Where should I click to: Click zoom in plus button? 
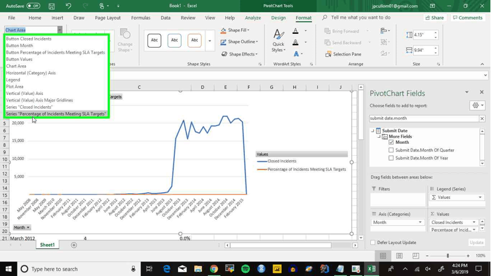point(468,255)
